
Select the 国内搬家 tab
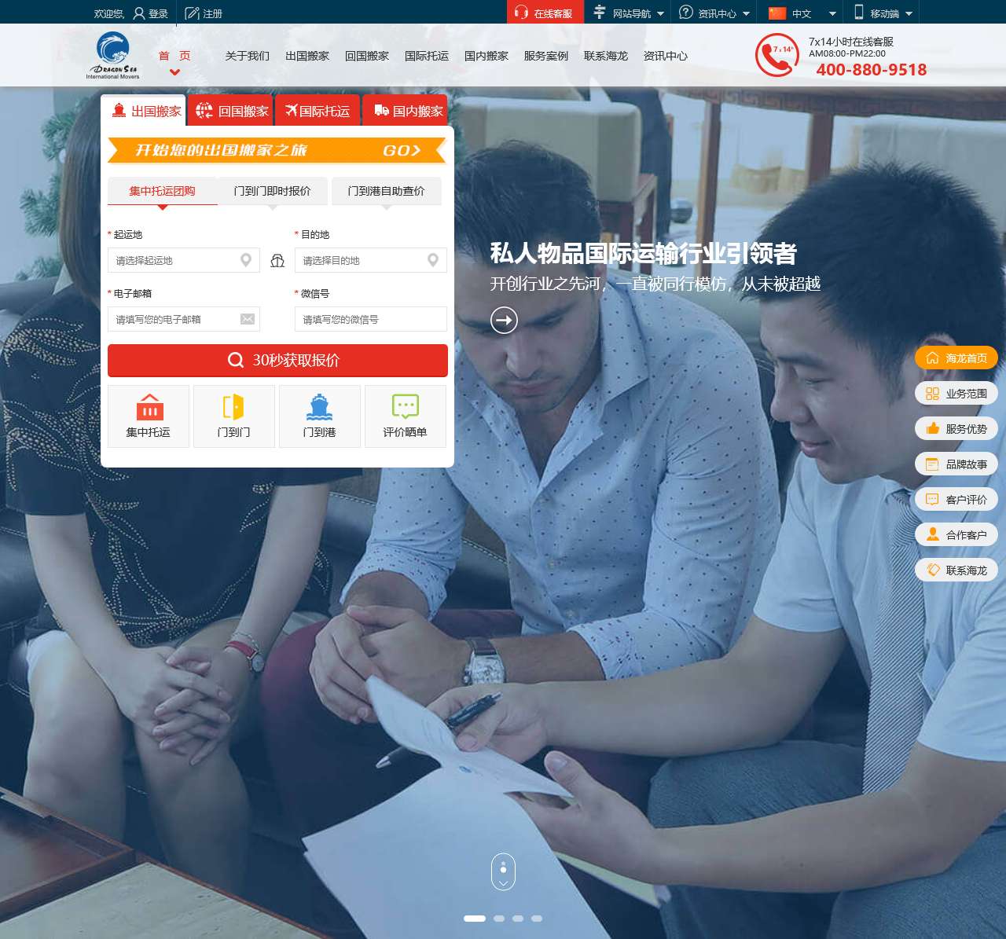coord(405,111)
